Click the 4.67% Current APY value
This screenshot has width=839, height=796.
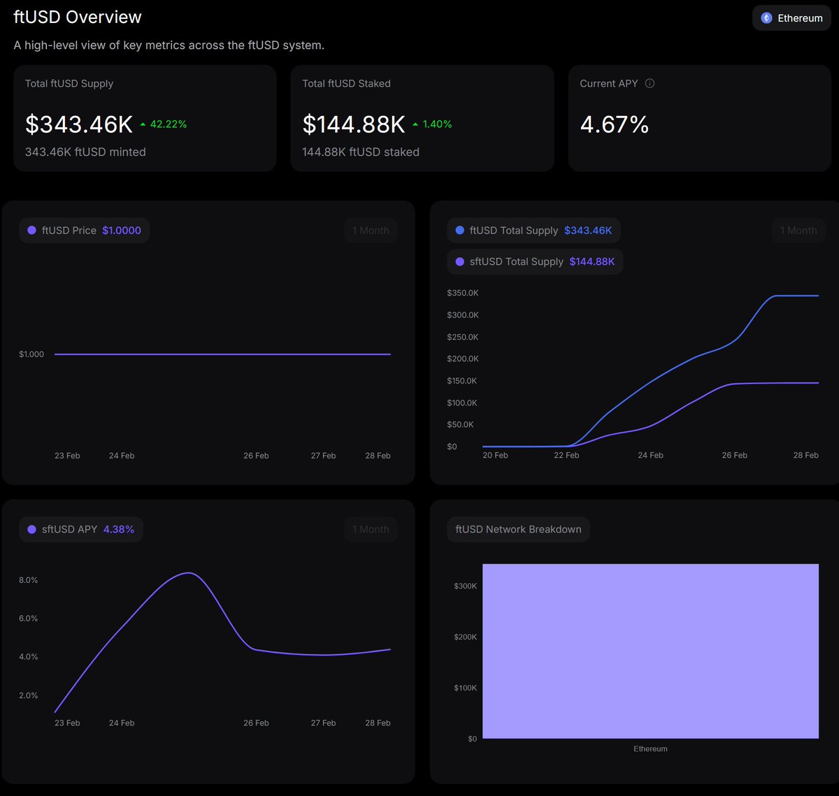[x=615, y=124]
